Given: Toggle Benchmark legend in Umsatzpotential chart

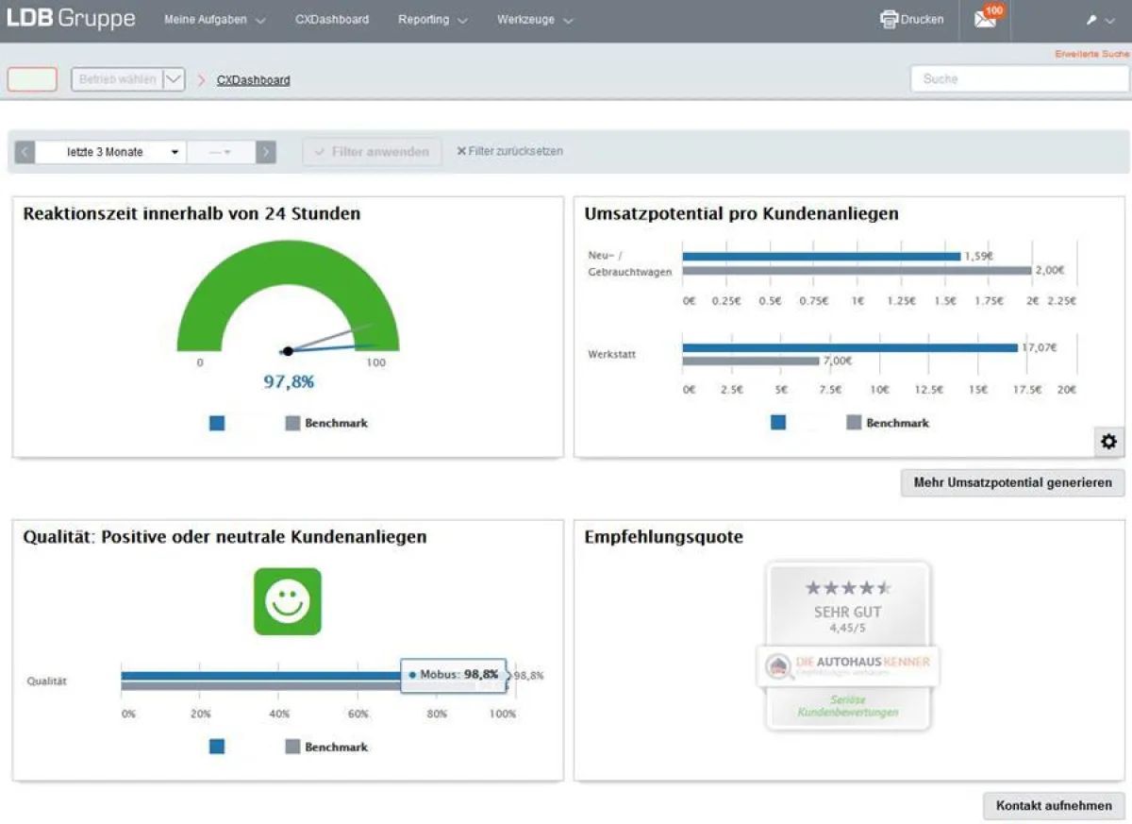Looking at the screenshot, I should [887, 423].
